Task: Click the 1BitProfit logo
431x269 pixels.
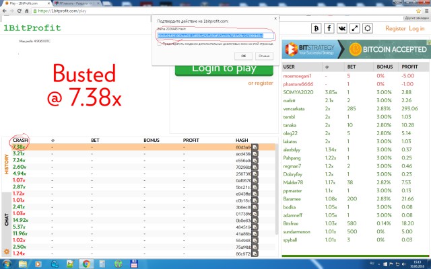Action: (32, 28)
